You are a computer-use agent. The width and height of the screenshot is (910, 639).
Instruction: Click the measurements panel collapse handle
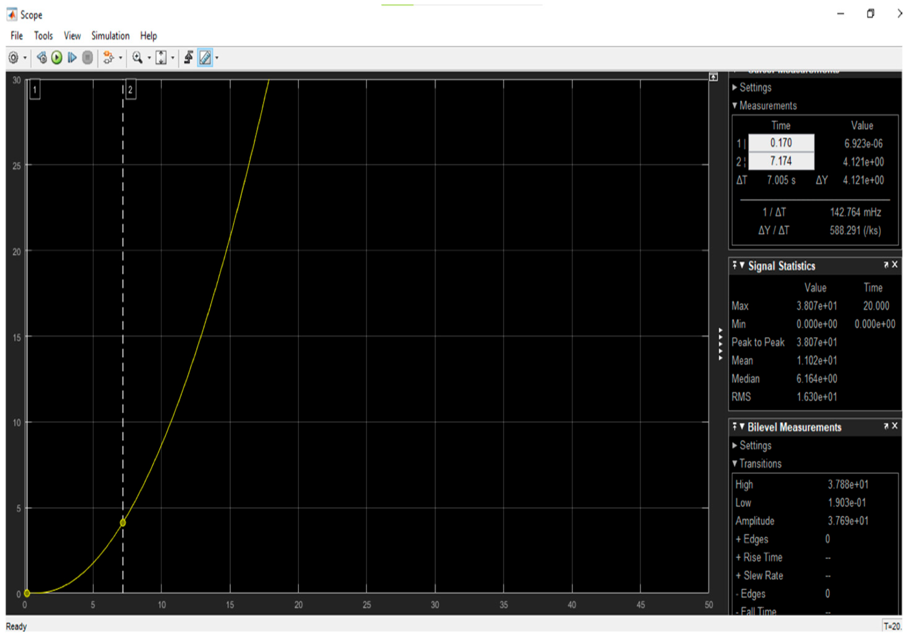click(721, 344)
